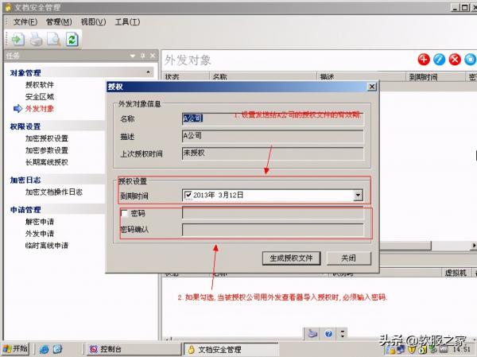Click the computer icon beside help

point(312,334)
